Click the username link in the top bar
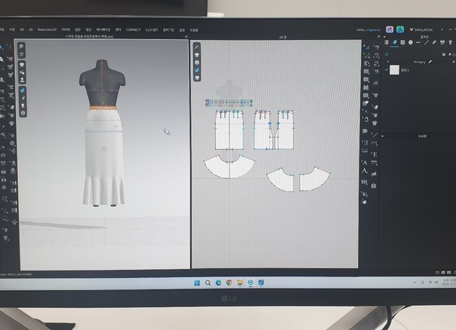This screenshot has height=330, width=456. [369, 29]
